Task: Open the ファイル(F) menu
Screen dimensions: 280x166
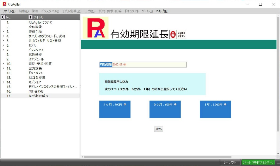Action: [x=9, y=11]
